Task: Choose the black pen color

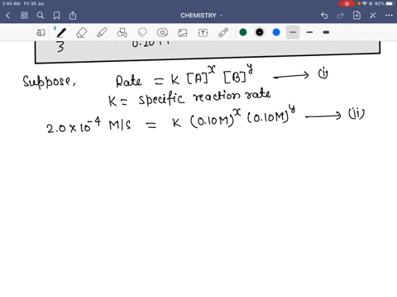Action: point(260,32)
